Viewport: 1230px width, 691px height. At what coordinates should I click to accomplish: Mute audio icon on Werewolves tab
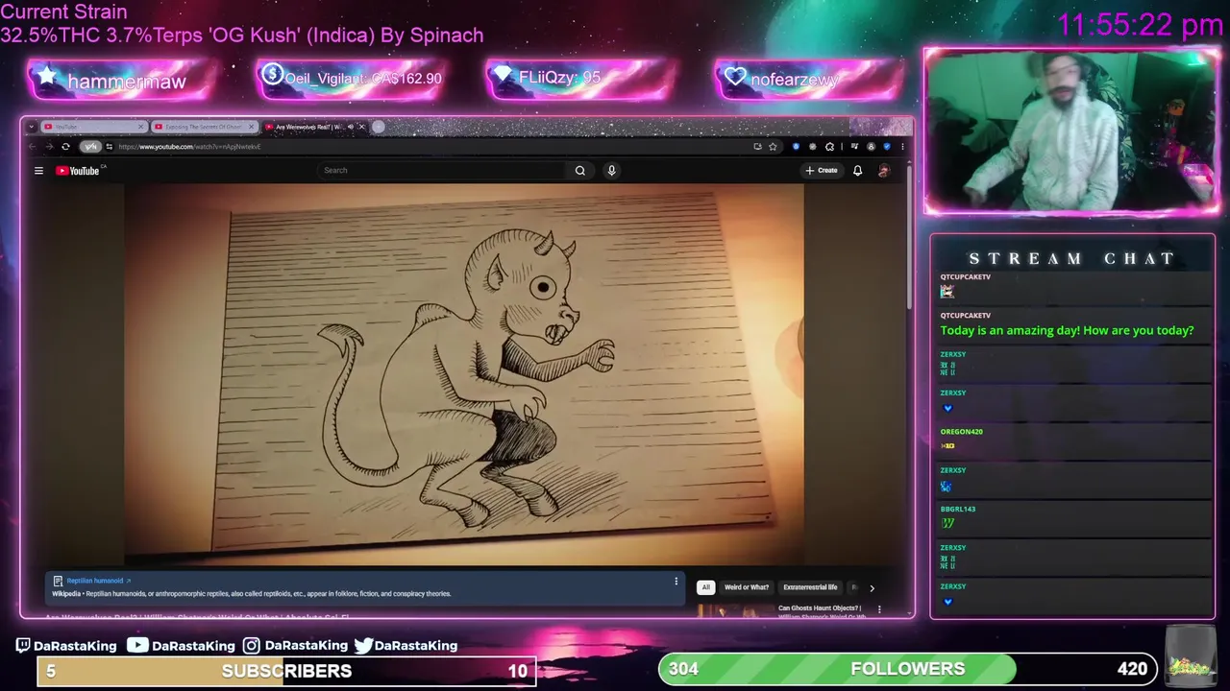(351, 127)
